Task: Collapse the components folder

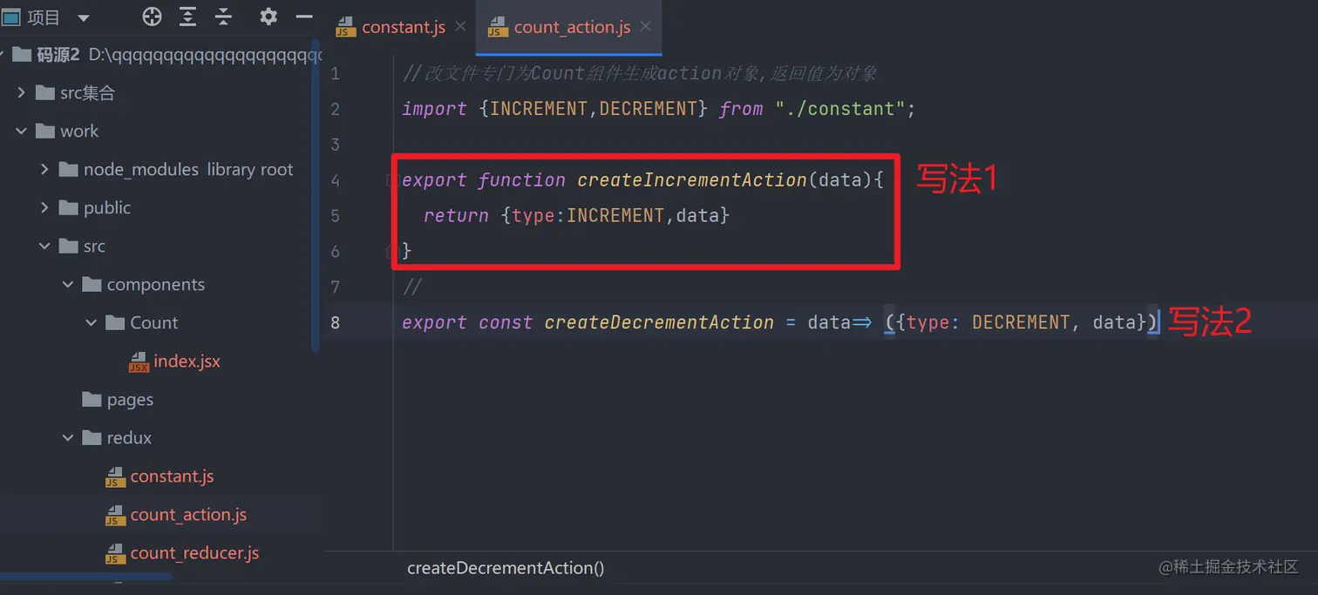Action: point(68,284)
